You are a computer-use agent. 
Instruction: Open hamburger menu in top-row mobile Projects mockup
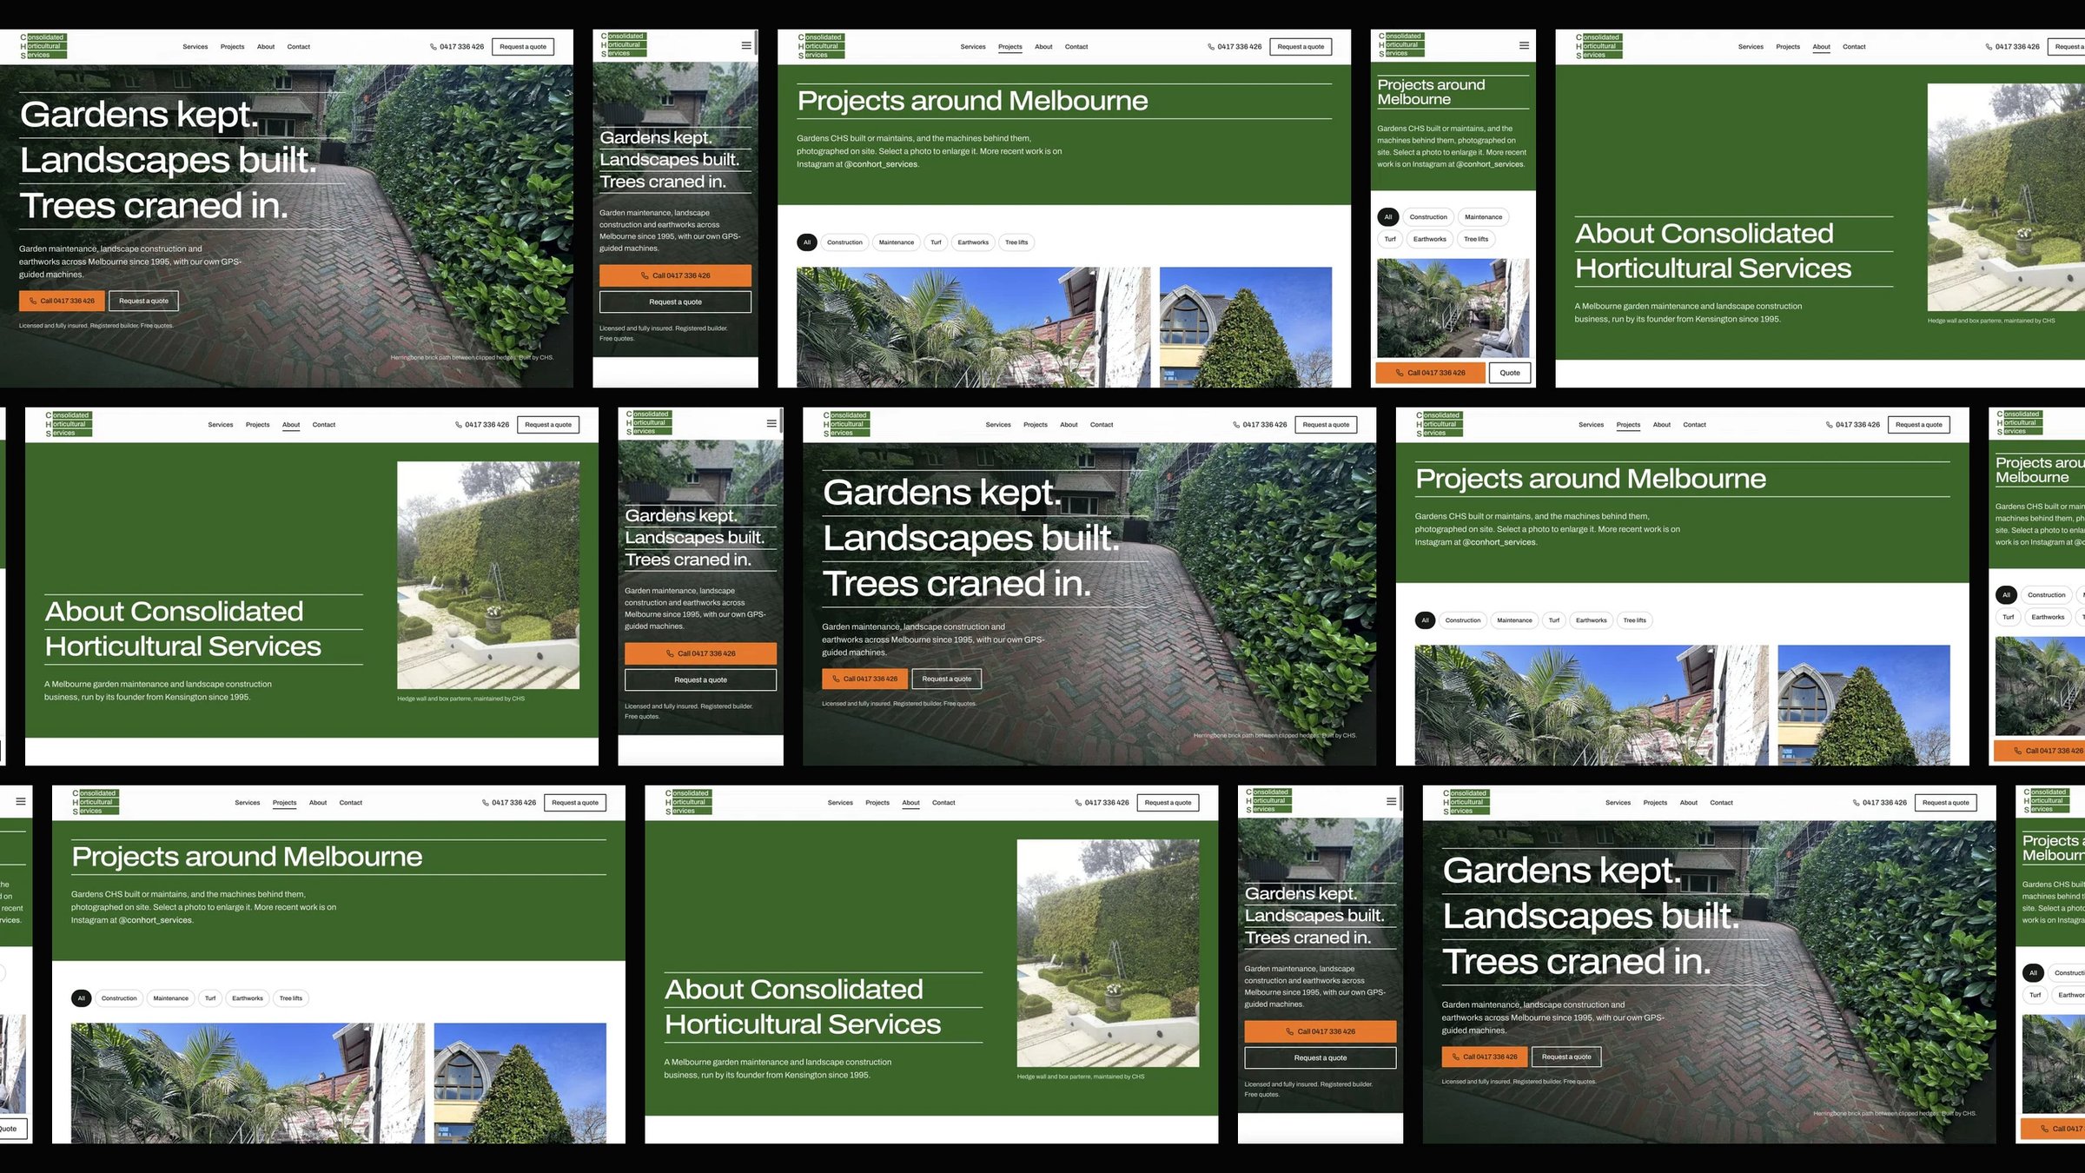[x=1524, y=45]
